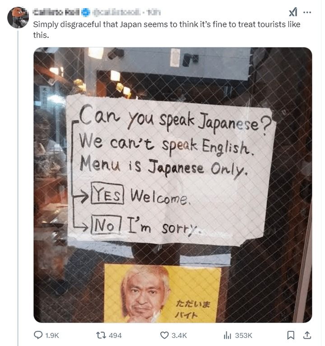
Task: Like the post with the heart icon
Action: 164,335
